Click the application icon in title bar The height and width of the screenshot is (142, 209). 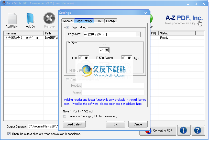[4, 3]
